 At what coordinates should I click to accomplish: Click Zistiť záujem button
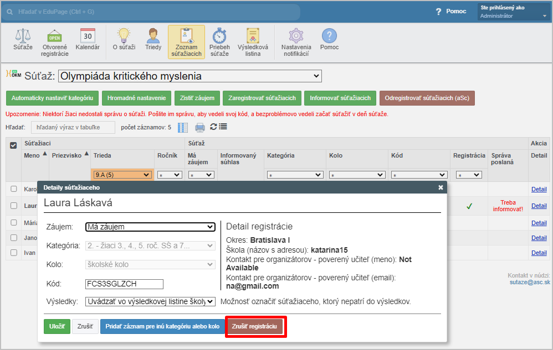click(197, 98)
